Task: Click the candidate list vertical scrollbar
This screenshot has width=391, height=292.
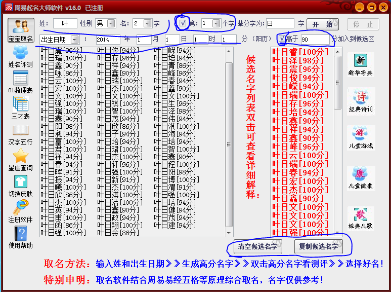Action: (338, 142)
